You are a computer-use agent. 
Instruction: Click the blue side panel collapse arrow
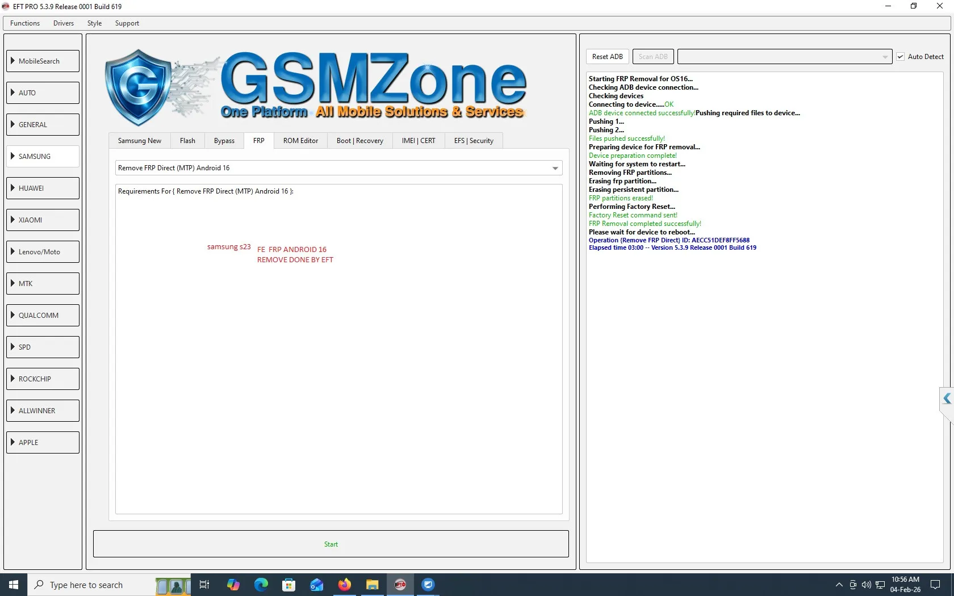pos(947,399)
